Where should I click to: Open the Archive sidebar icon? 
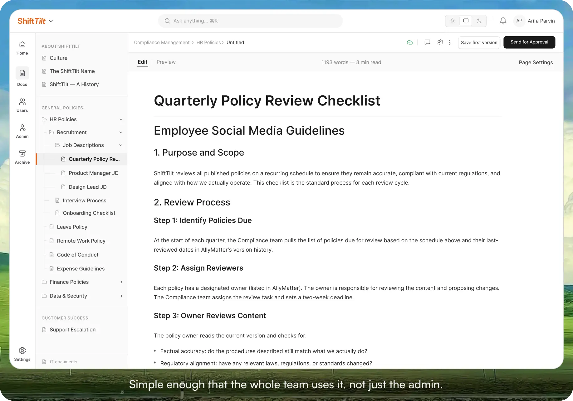22,153
